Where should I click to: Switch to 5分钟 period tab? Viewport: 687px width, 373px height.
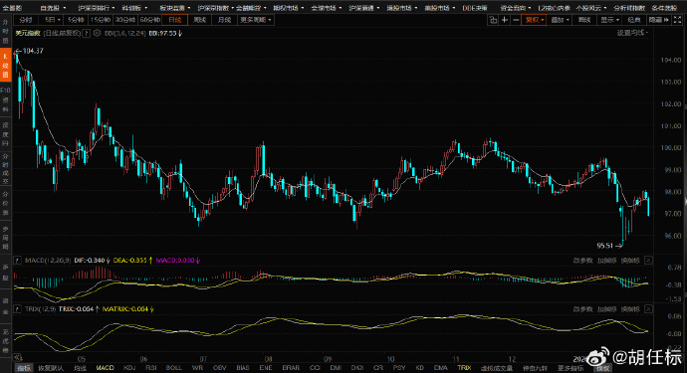(x=76, y=20)
